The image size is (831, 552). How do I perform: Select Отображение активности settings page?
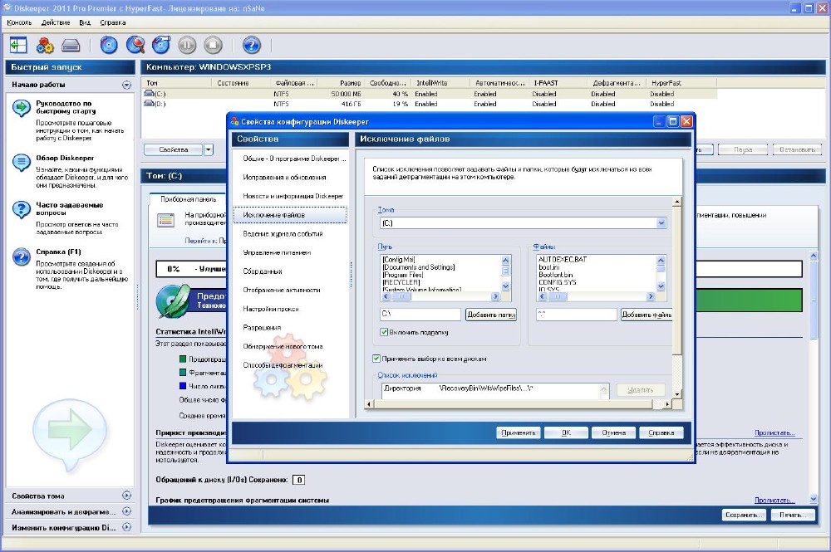click(x=282, y=290)
